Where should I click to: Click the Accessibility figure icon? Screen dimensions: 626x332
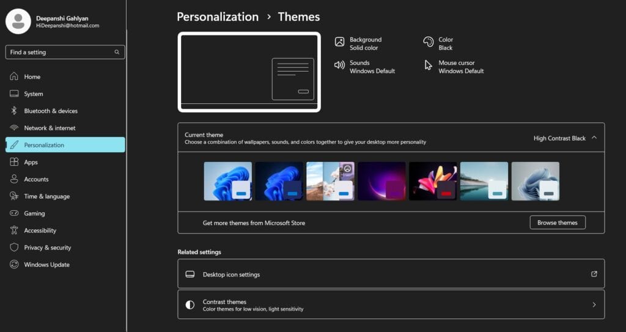coord(14,230)
